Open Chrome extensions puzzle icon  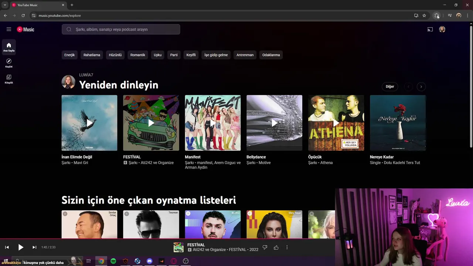pos(437,16)
